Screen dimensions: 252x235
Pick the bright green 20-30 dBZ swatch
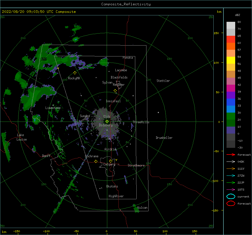pos(231,116)
